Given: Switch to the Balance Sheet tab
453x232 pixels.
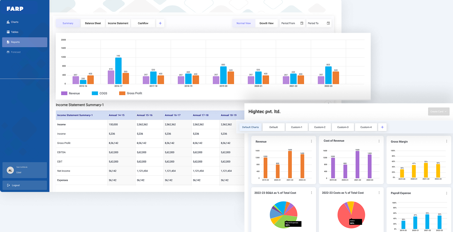Looking at the screenshot, I should click(x=93, y=23).
